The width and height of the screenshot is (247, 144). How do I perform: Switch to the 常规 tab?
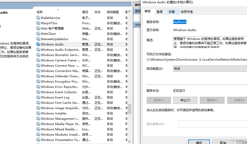click(x=149, y=11)
